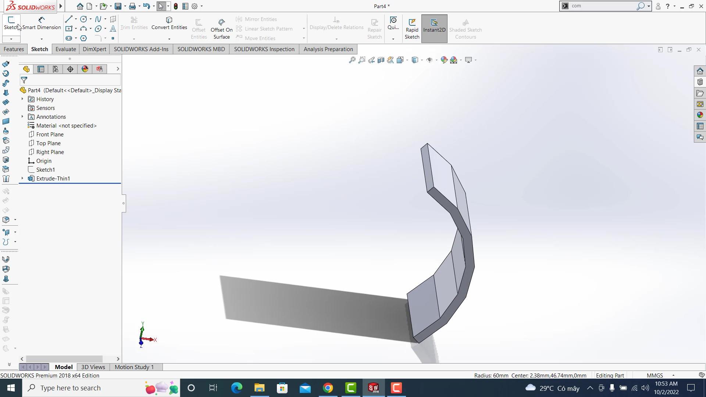Select the Line sketch tool

pyautogui.click(x=68, y=19)
